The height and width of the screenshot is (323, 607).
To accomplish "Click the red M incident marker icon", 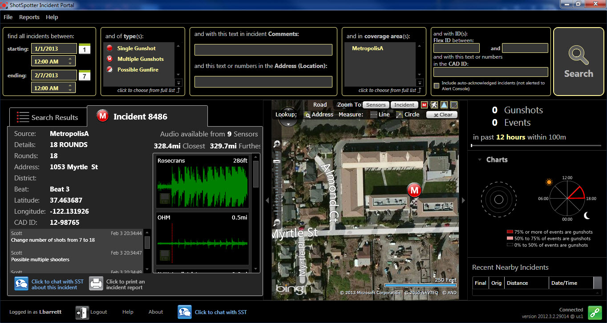I will [x=414, y=190].
